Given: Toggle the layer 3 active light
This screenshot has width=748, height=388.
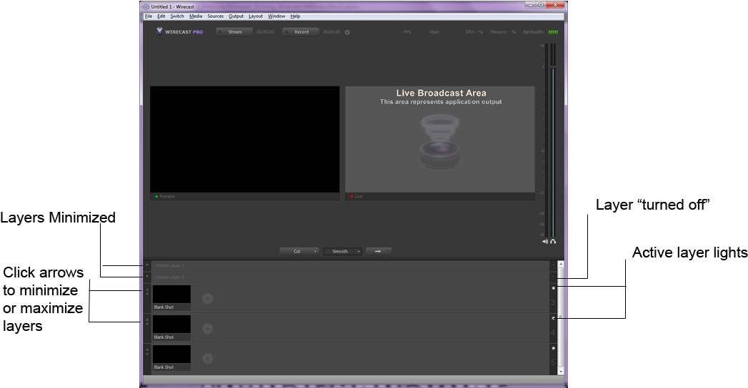Looking at the screenshot, I should click(553, 288).
